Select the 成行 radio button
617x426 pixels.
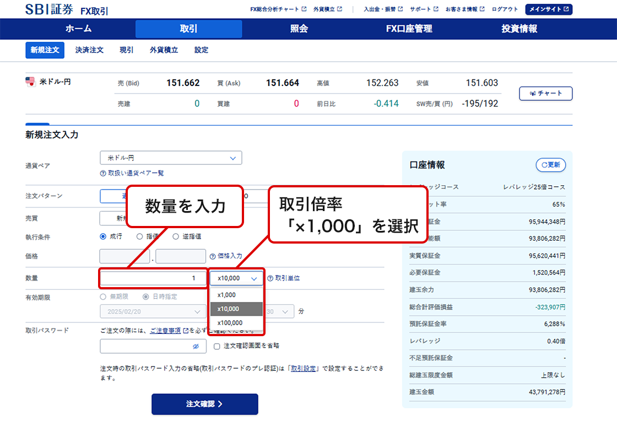103,236
